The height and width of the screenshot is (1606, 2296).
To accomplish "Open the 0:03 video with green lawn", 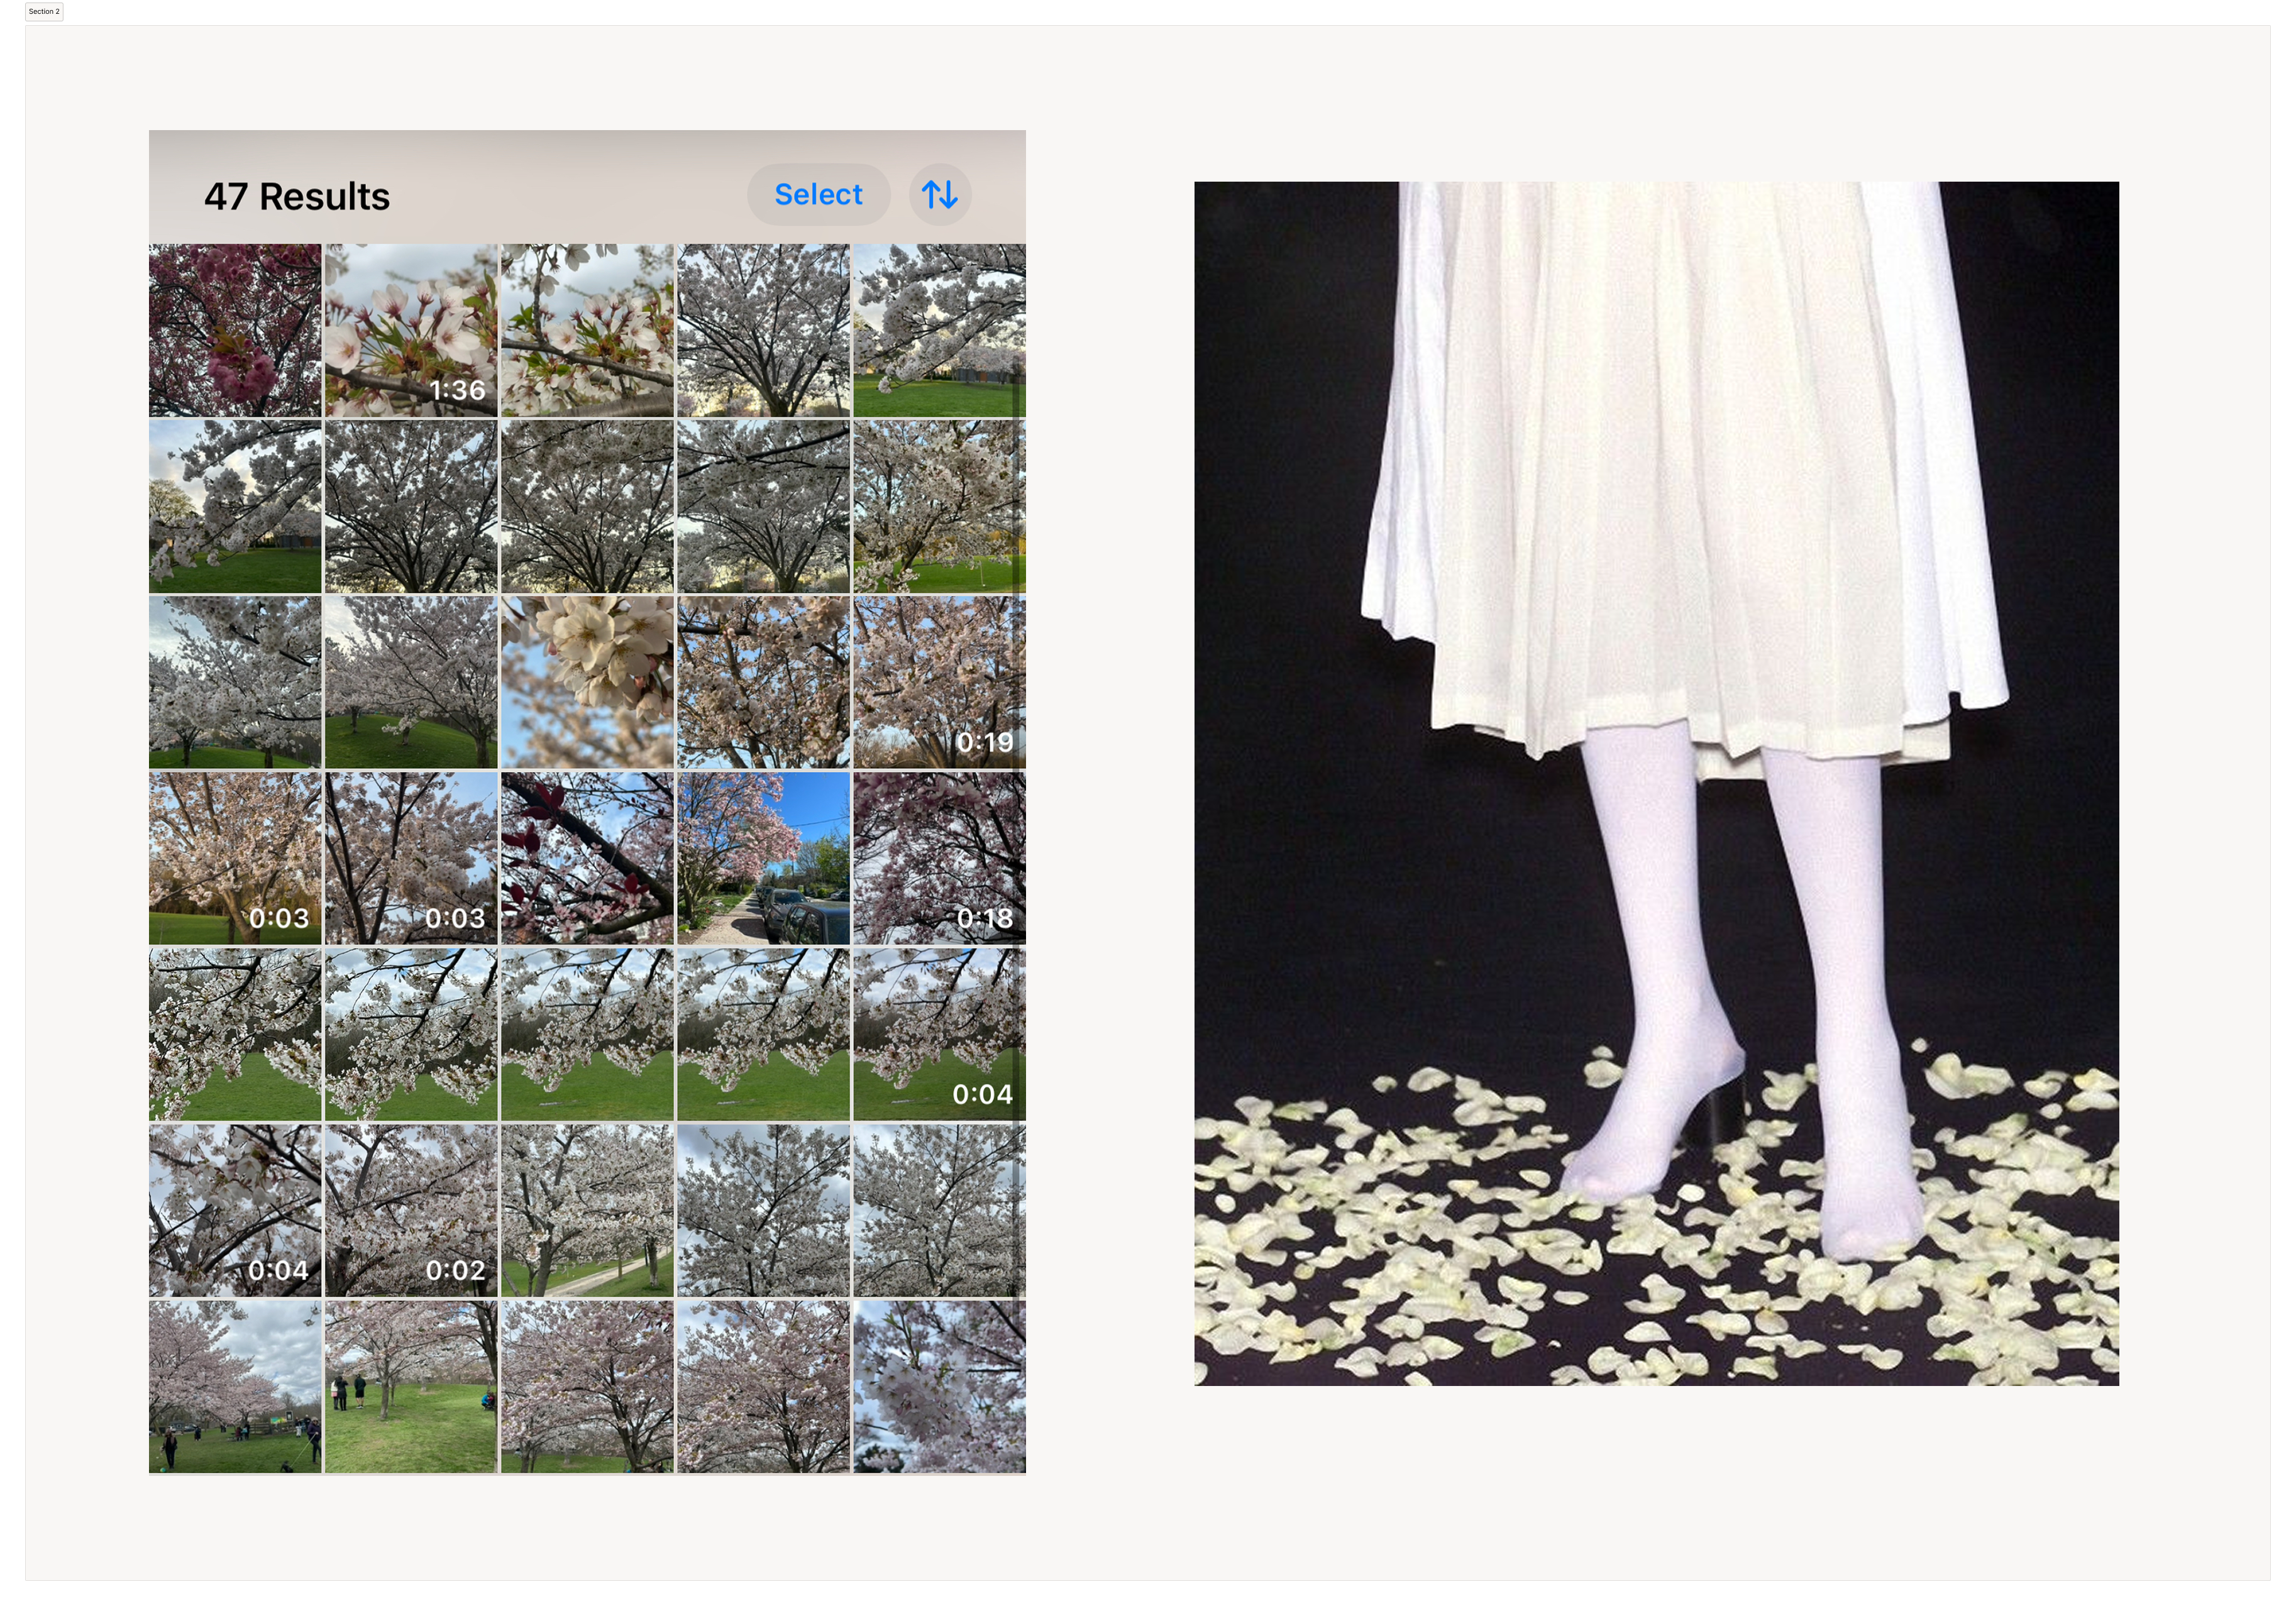I will [x=235, y=858].
